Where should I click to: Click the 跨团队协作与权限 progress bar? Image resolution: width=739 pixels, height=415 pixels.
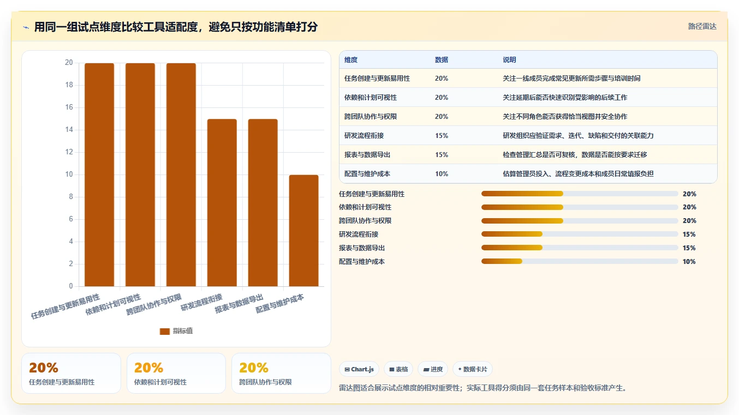pos(580,221)
